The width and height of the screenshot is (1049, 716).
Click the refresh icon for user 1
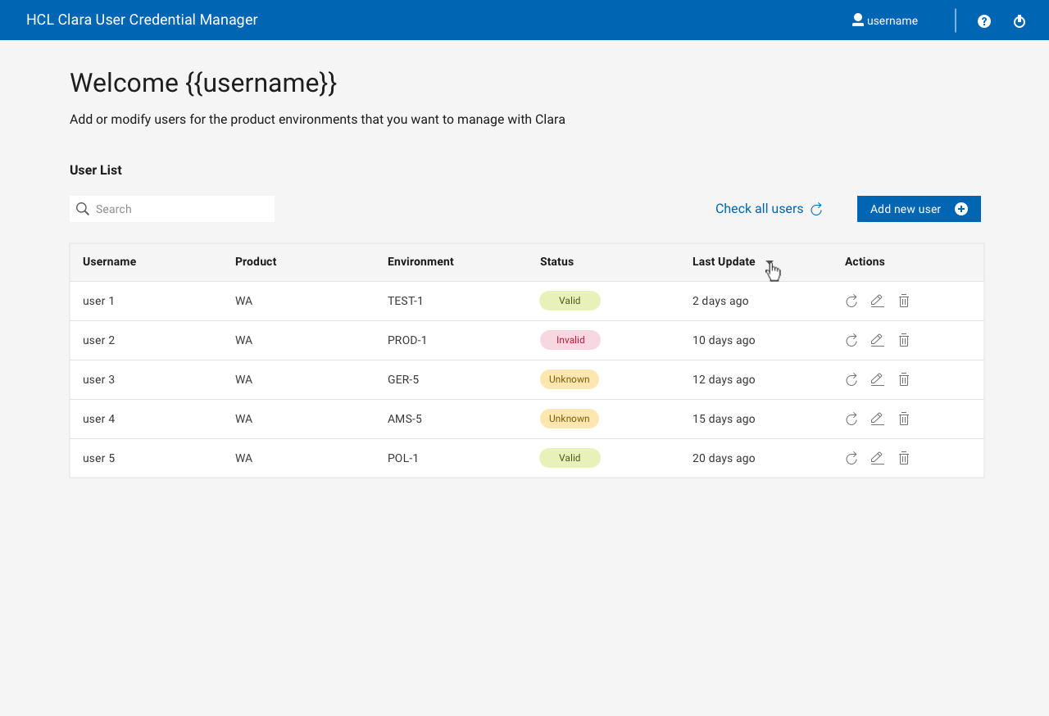[x=851, y=301]
